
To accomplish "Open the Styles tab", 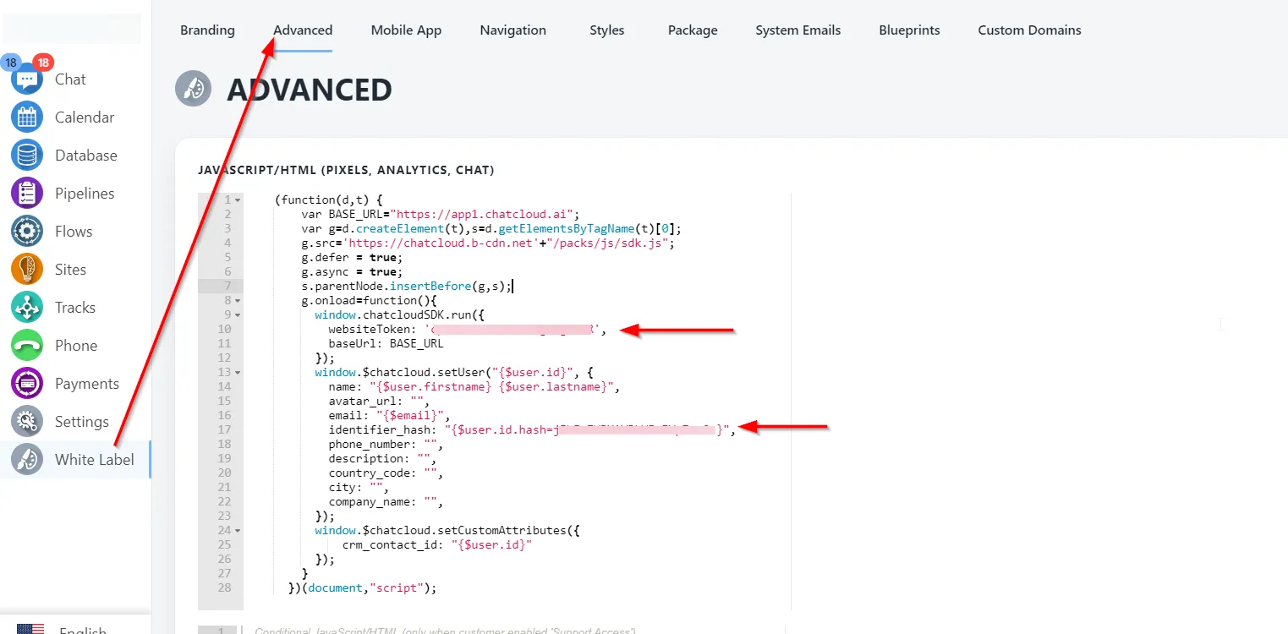I will coord(607,30).
